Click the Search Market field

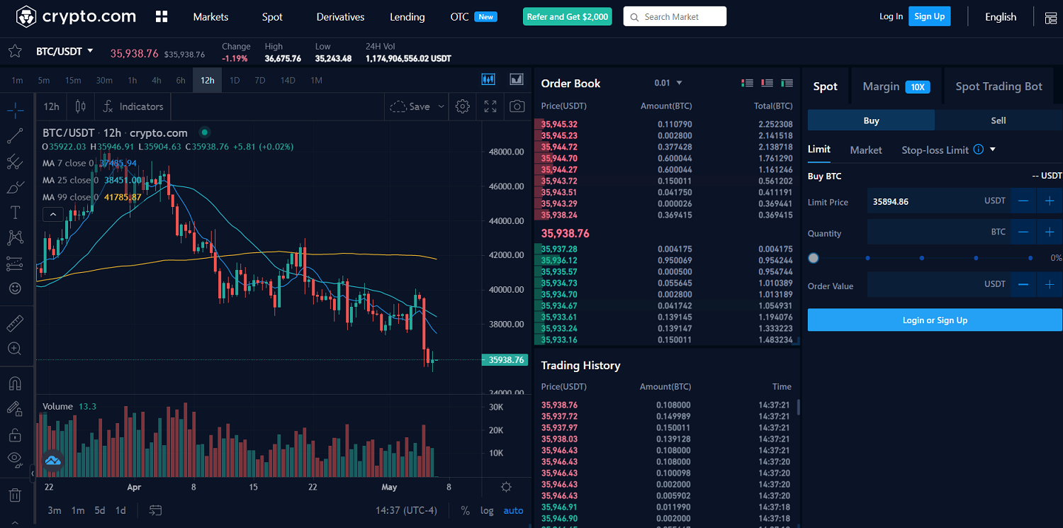(675, 16)
